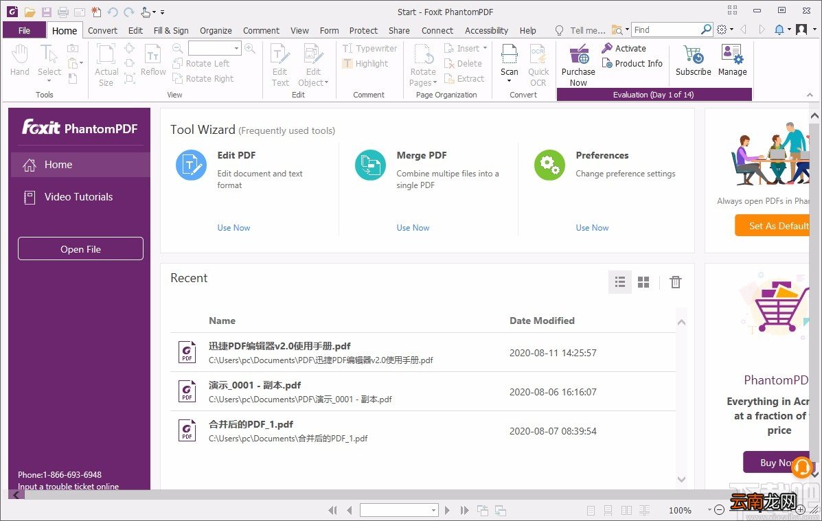Click the Merge PDF wizard icon
Screen dimensions: 822x521
point(370,165)
